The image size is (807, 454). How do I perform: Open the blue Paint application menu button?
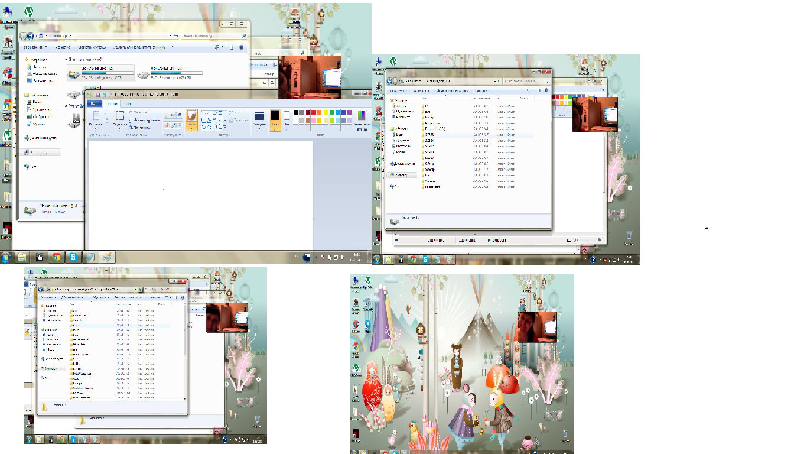95,103
